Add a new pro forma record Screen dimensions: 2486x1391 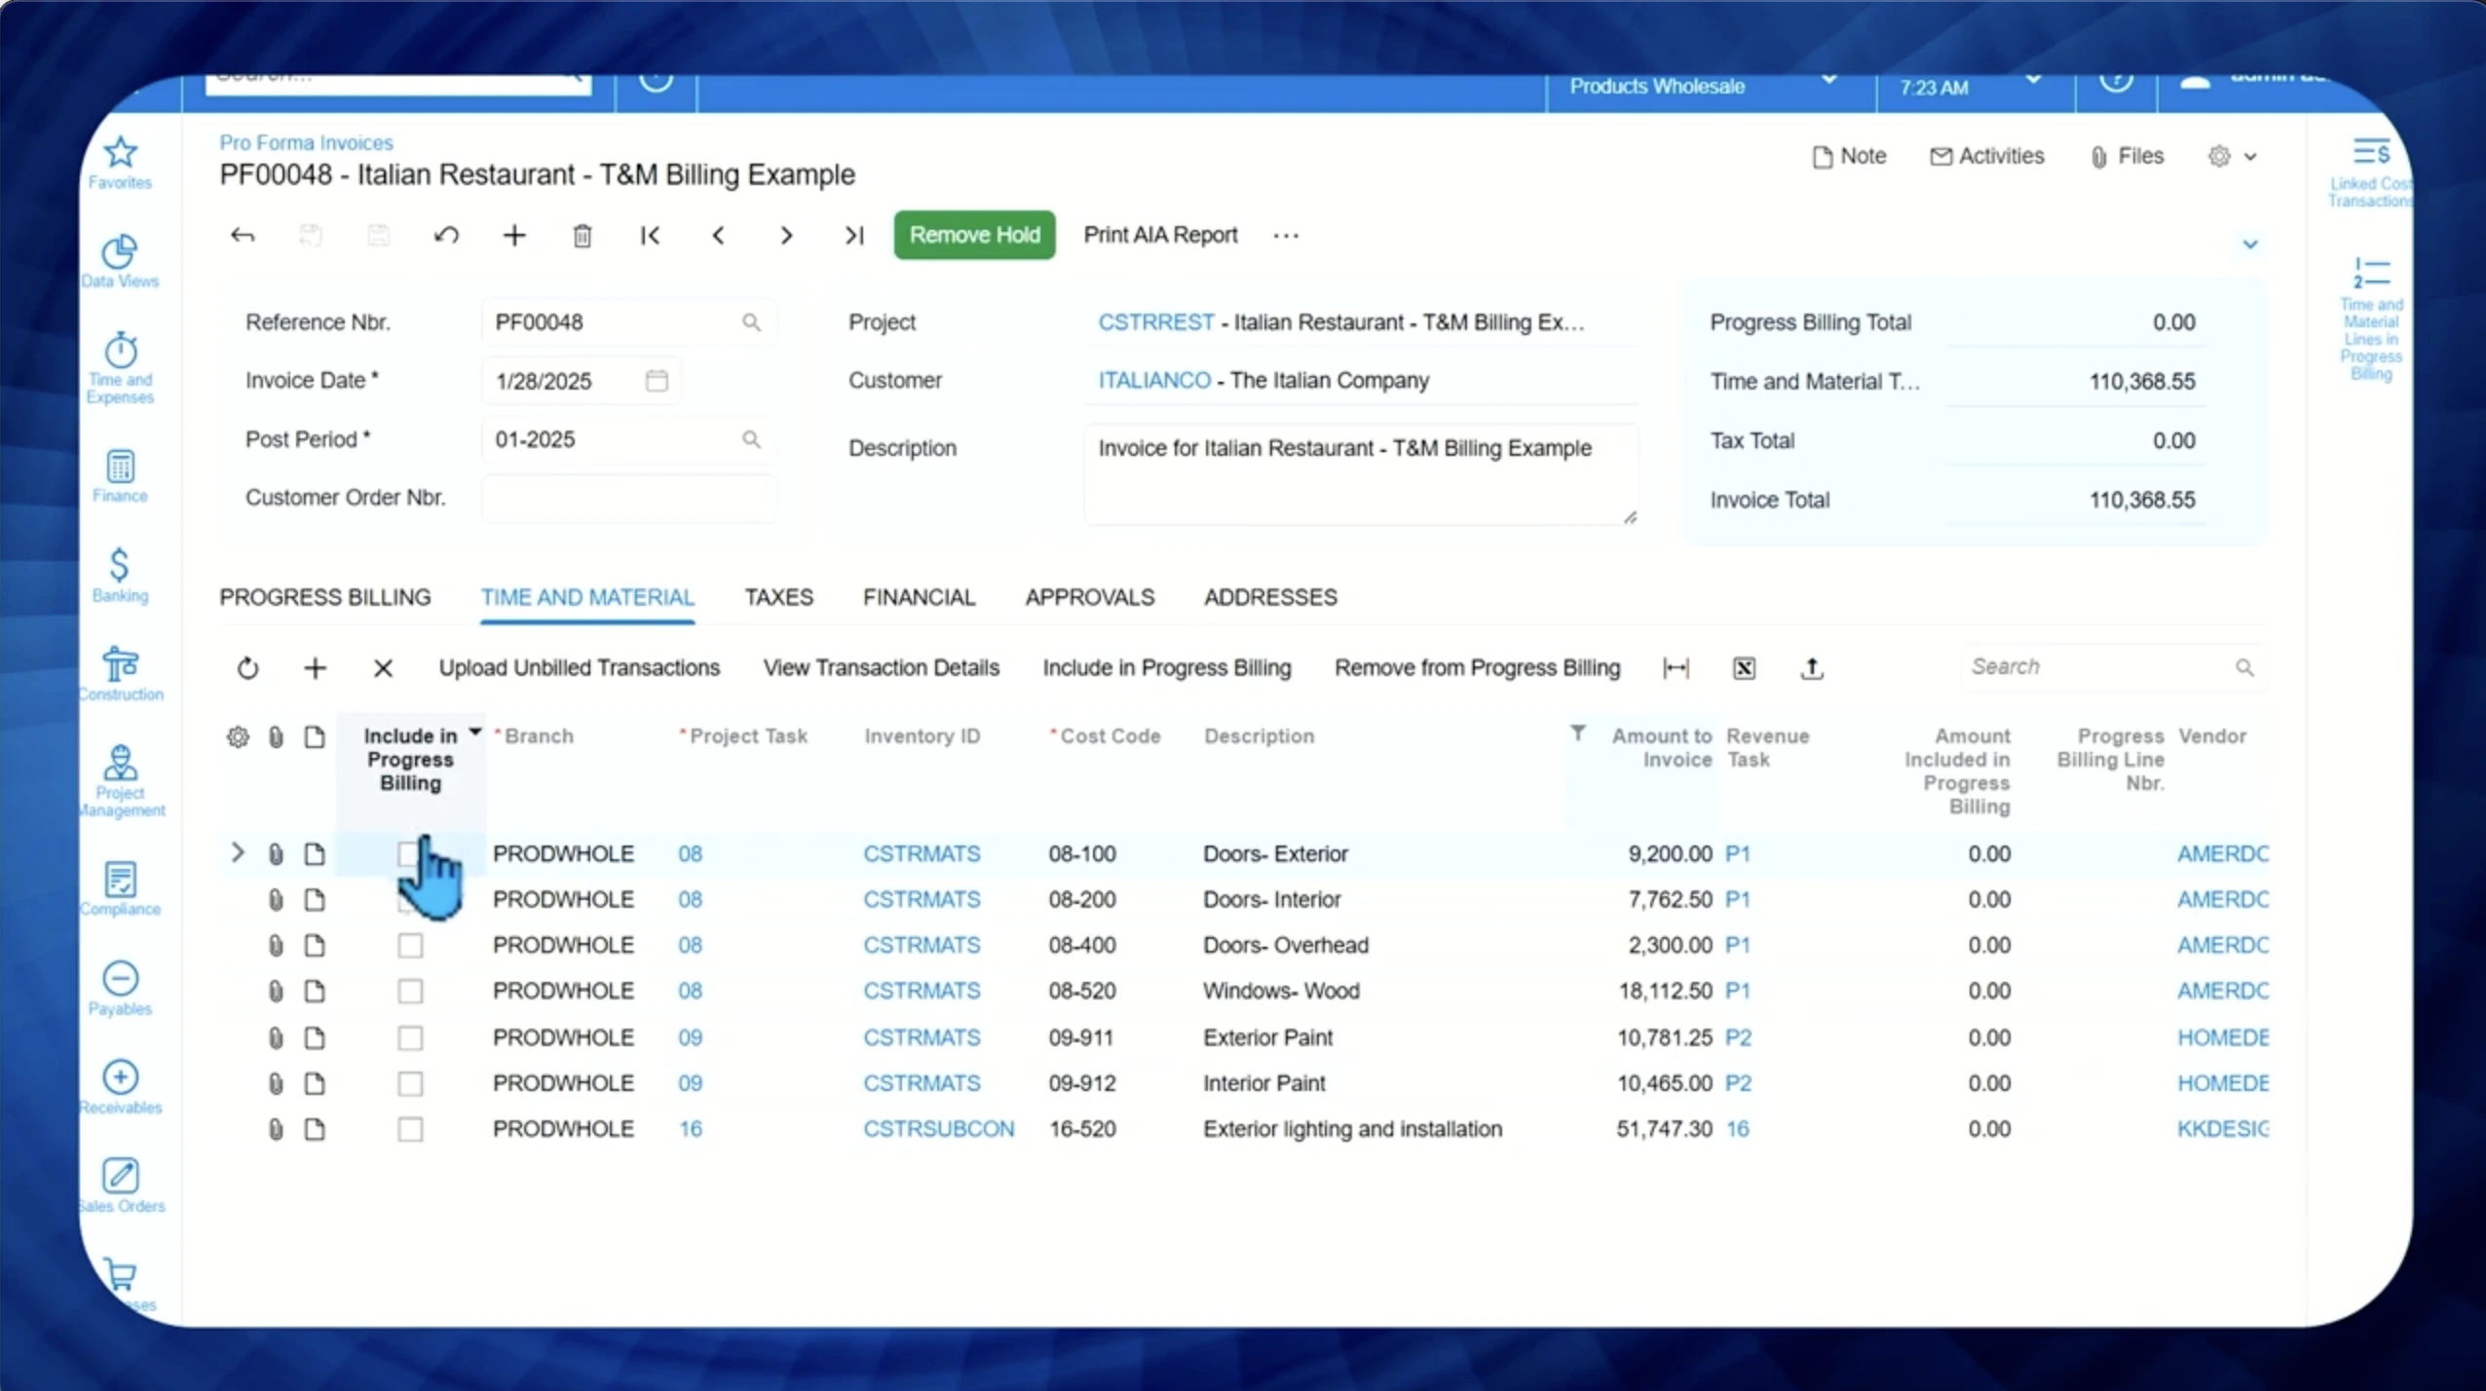(x=514, y=235)
